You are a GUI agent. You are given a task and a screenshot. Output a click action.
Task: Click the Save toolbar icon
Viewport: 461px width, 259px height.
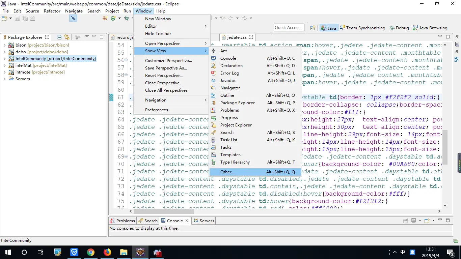coord(18,18)
